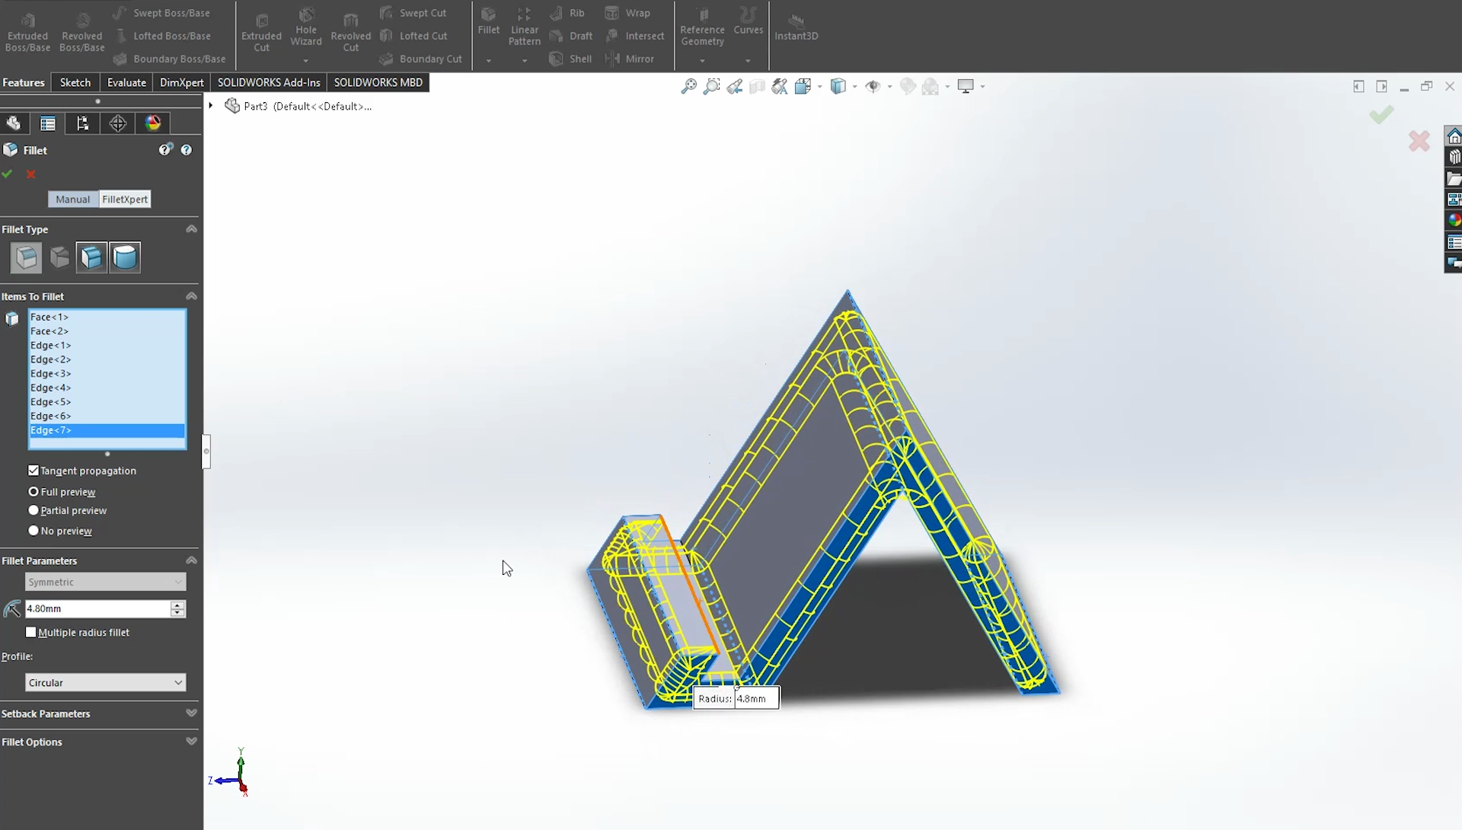The image size is (1462, 830).
Task: Open ConfigurationManager tab icon
Action: tap(82, 123)
